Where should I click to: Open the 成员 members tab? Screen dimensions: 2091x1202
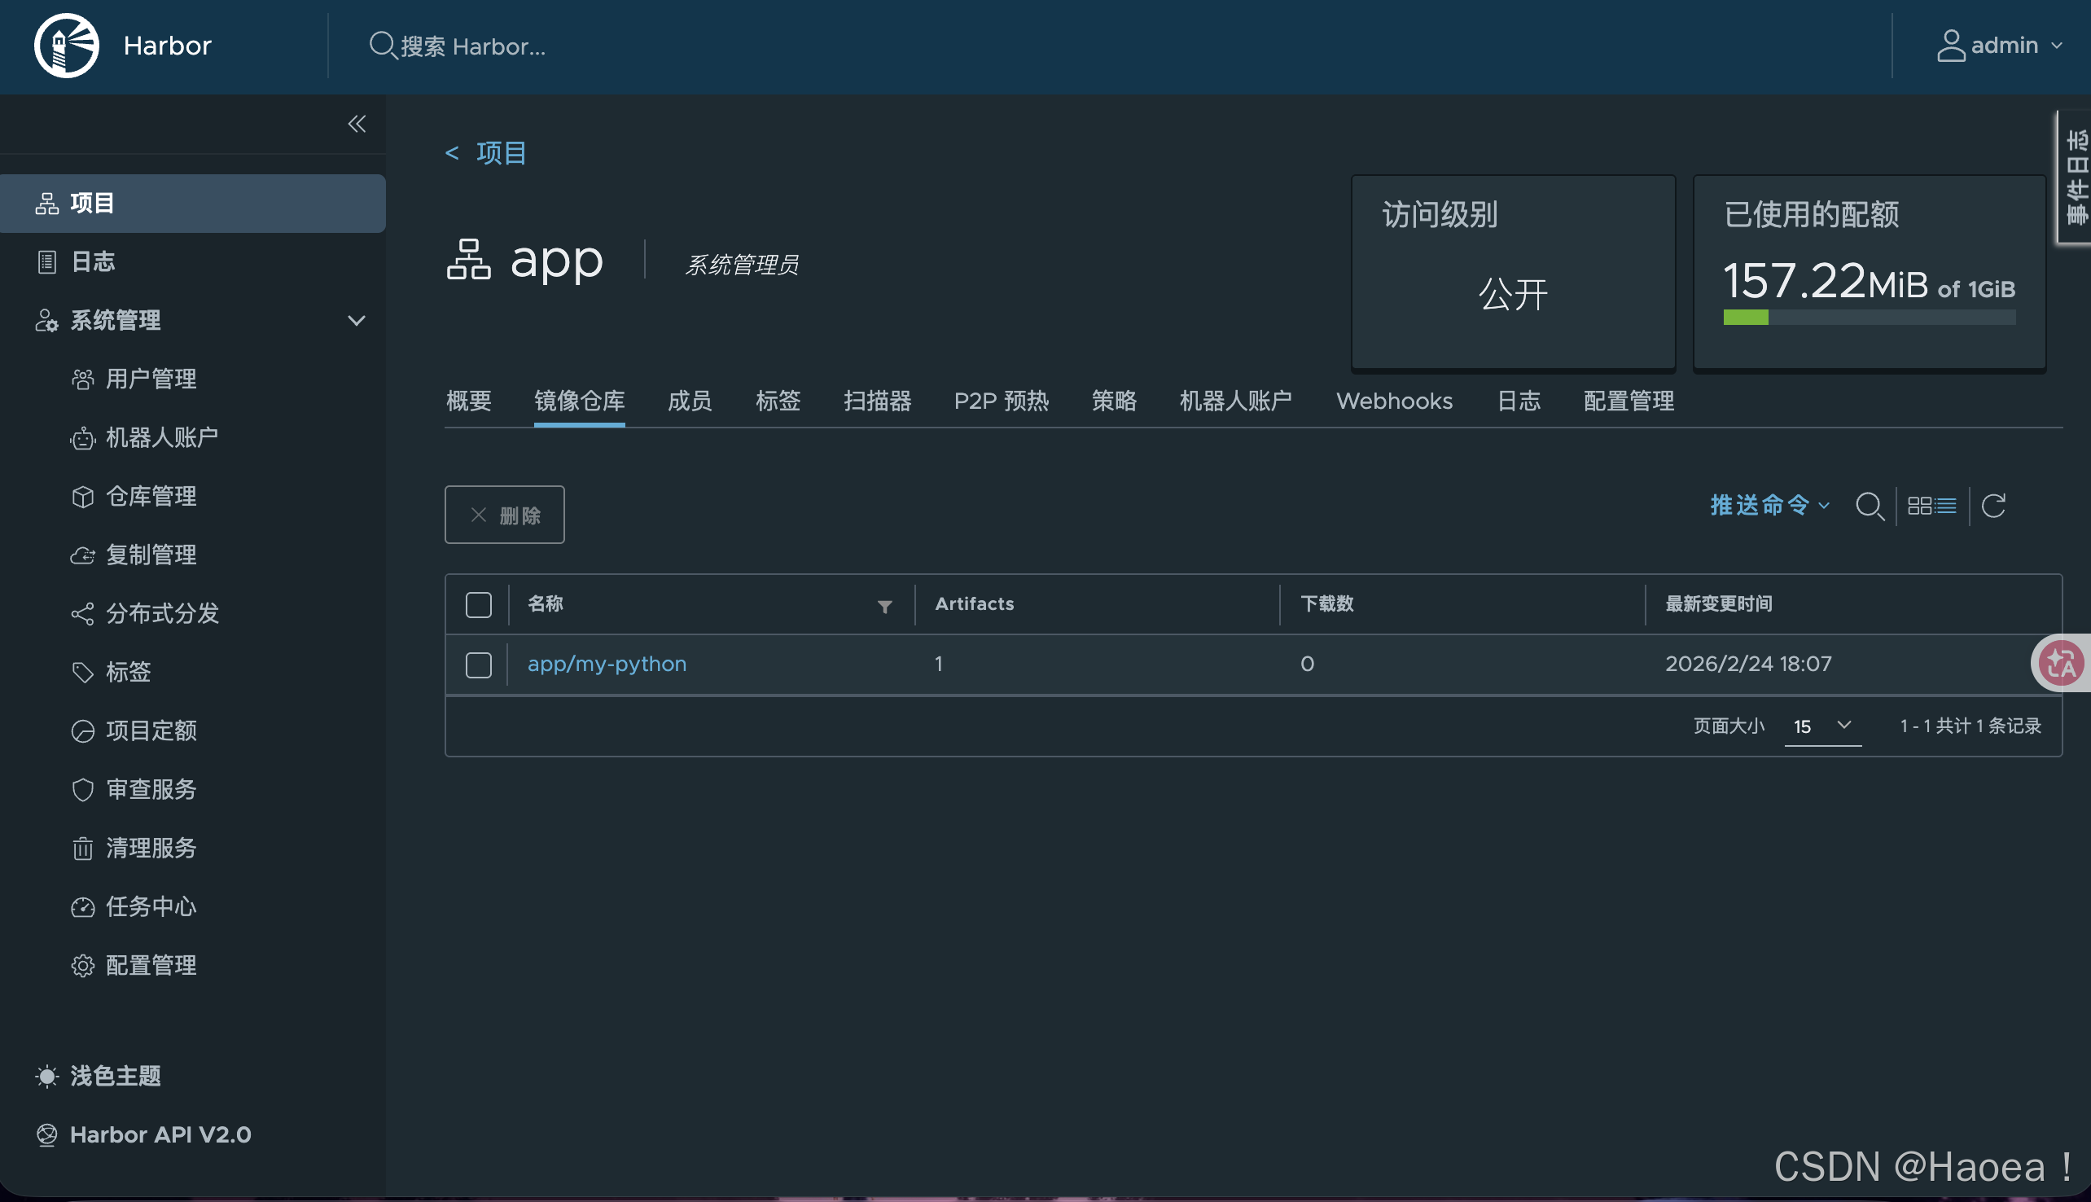[689, 401]
